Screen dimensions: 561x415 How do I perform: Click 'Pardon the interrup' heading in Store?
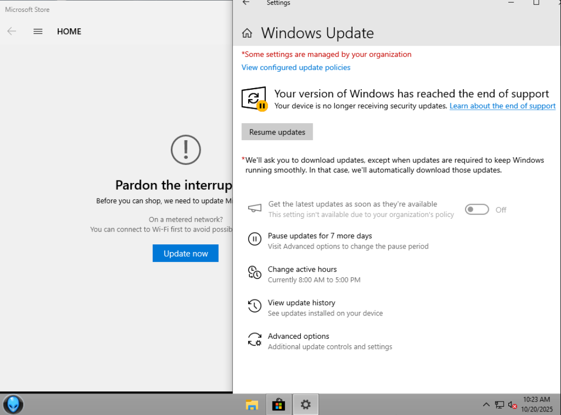[173, 185]
